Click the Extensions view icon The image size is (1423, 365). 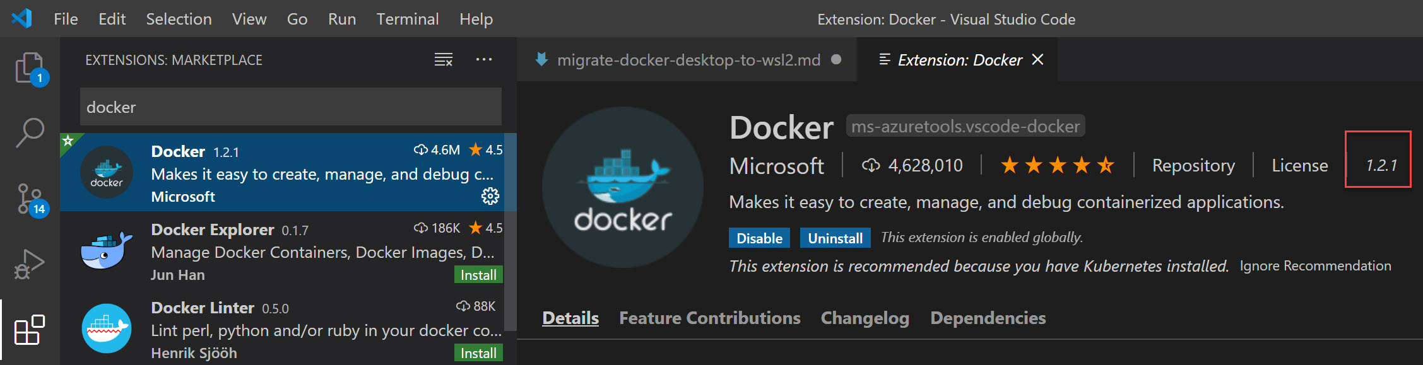pos(29,330)
